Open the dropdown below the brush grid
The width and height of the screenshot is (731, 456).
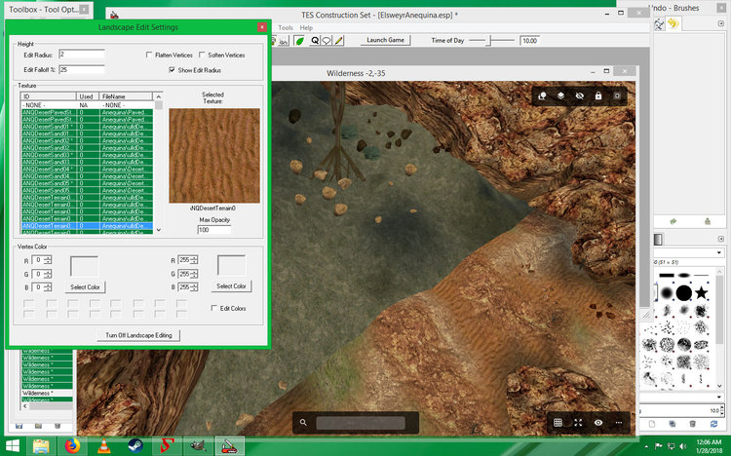(x=719, y=397)
